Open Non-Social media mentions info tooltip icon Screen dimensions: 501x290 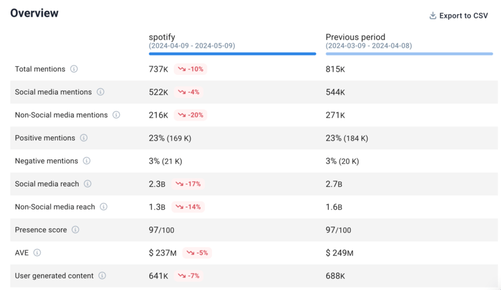click(x=116, y=115)
